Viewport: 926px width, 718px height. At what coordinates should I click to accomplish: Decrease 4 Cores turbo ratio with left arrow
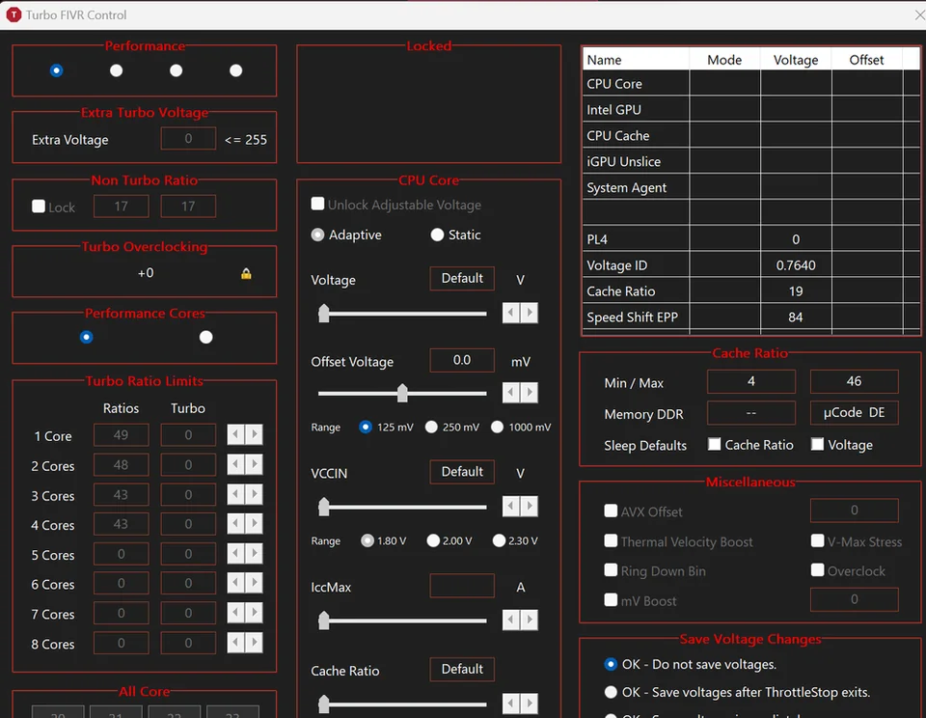(x=236, y=524)
